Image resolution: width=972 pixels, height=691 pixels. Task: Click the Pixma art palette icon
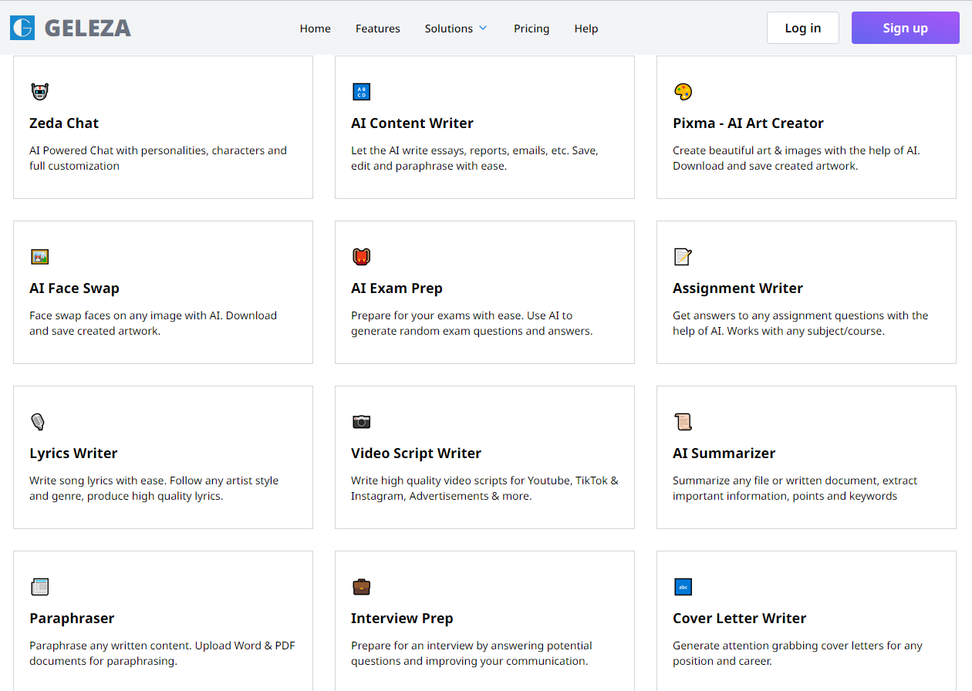tap(683, 92)
